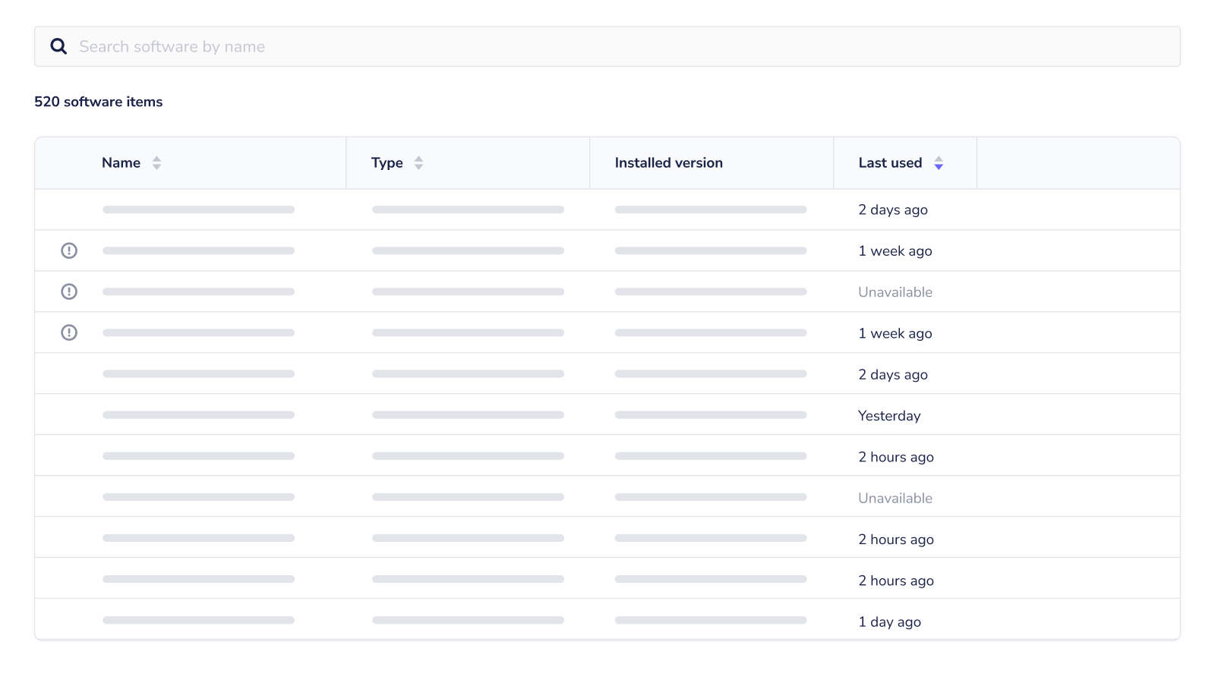
Task: Click the warning icon in the Unavailable row
Action: click(69, 291)
